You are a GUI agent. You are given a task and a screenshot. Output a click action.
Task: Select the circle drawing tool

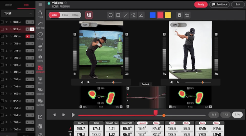(110, 15)
